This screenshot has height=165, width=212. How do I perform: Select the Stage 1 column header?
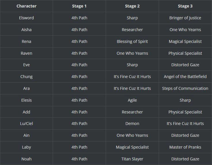79,6
